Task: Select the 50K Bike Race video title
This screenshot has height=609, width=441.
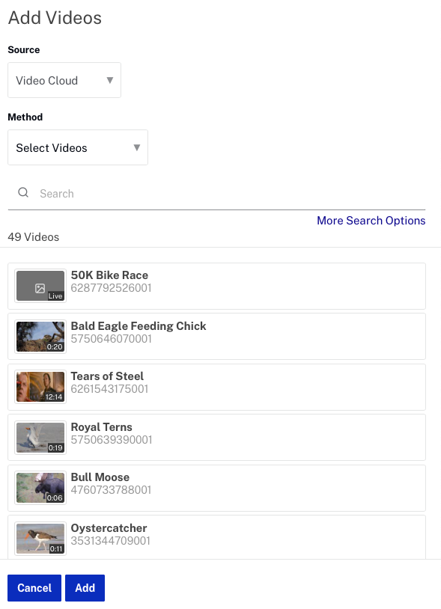Action: point(109,275)
